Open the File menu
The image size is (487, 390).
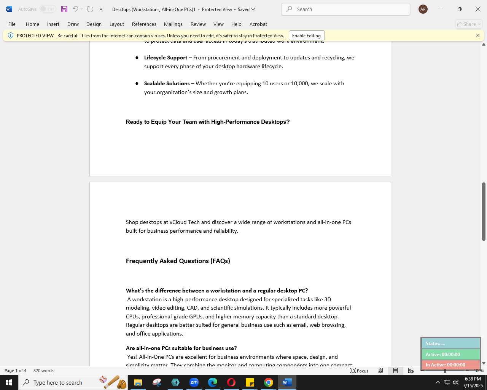pyautogui.click(x=12, y=24)
